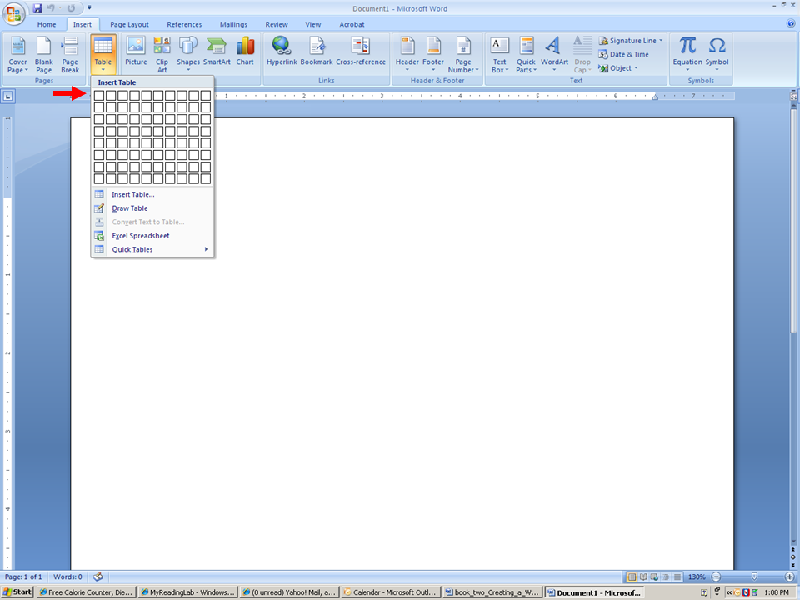Expand the Signature Line dropdown arrow
The height and width of the screenshot is (600, 800).
point(661,40)
